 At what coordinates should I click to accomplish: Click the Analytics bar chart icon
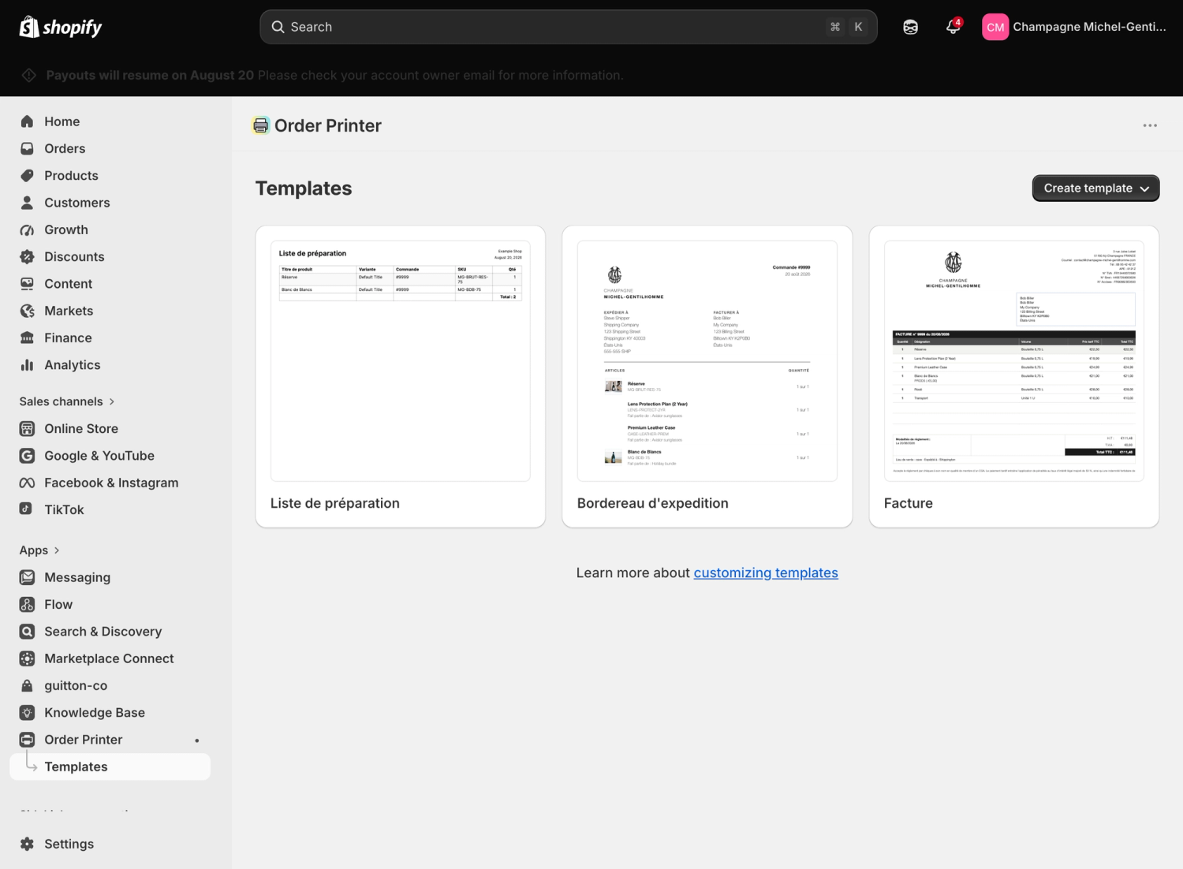click(27, 365)
